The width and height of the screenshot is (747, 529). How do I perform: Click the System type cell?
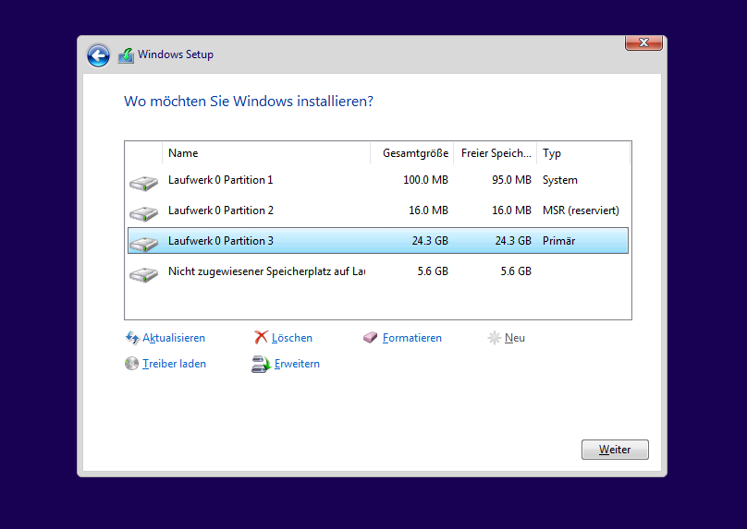tap(560, 180)
